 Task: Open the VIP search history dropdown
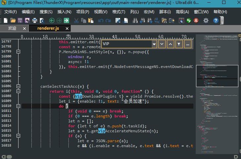pyautogui.click(x=154, y=44)
